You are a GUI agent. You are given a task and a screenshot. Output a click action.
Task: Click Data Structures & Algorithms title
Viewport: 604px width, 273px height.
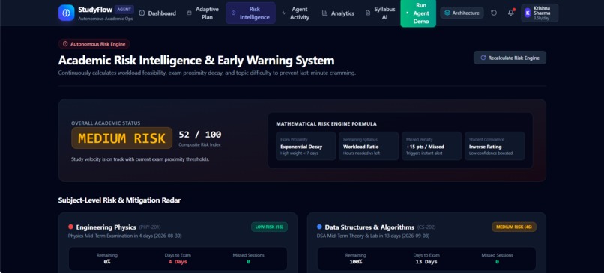pos(369,227)
